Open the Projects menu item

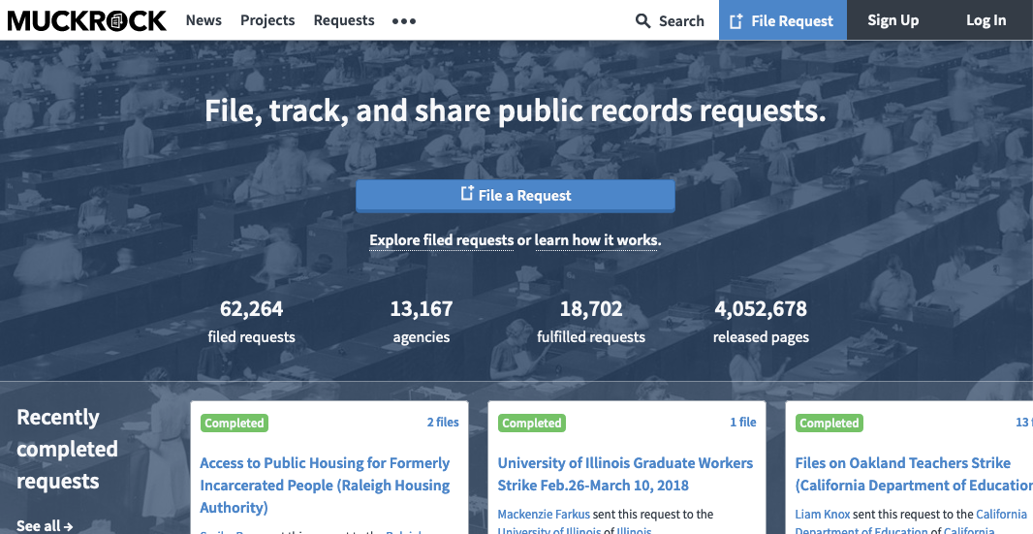[267, 20]
